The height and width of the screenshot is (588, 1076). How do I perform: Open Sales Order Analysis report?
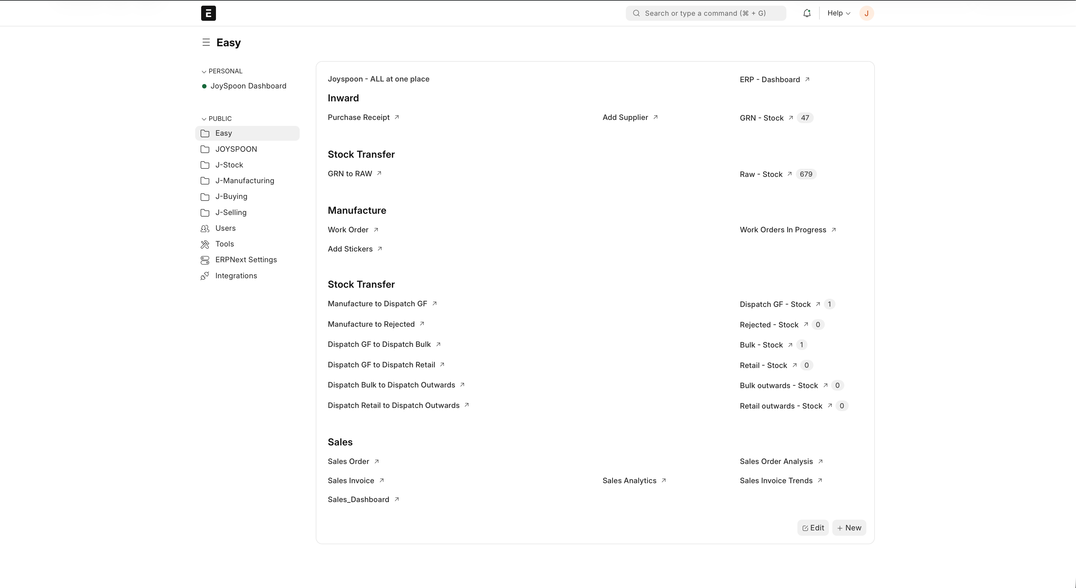tap(776, 461)
